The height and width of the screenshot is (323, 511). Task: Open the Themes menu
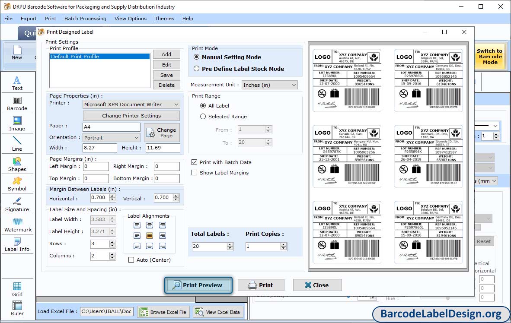point(164,19)
